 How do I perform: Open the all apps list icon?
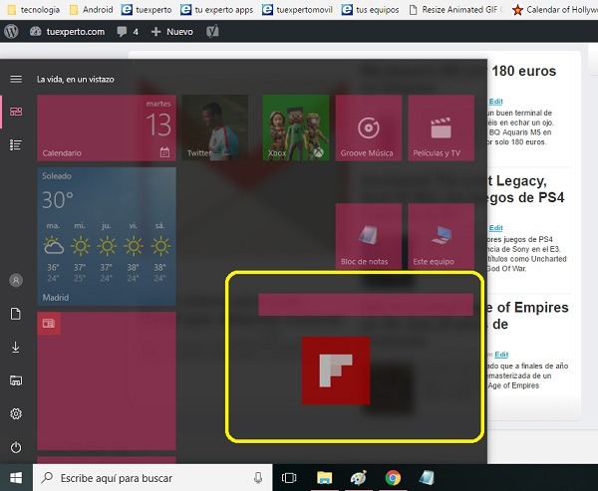tap(16, 144)
